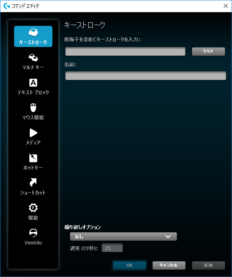The height and width of the screenshot is (277, 232).
Task: Close the コマンドエディタ window
Action: point(225,6)
